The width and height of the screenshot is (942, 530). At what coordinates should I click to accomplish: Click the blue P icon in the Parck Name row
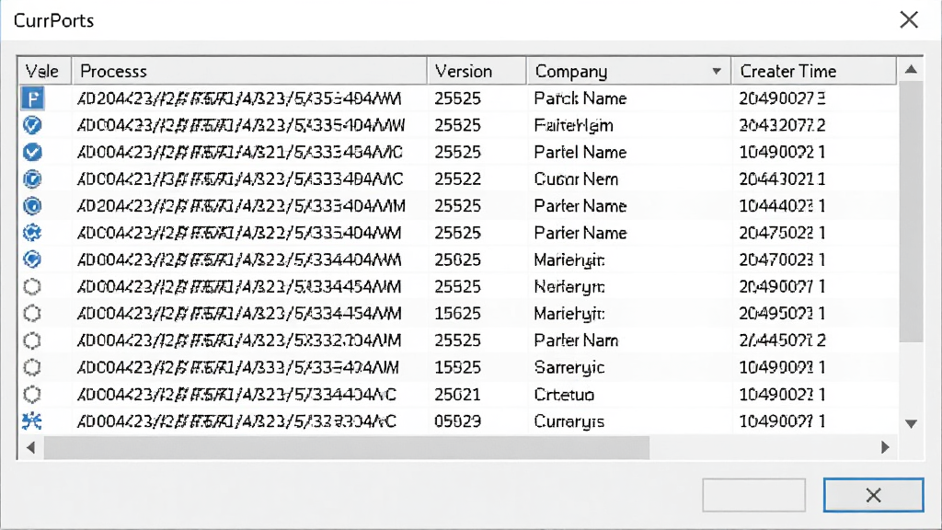(32, 98)
